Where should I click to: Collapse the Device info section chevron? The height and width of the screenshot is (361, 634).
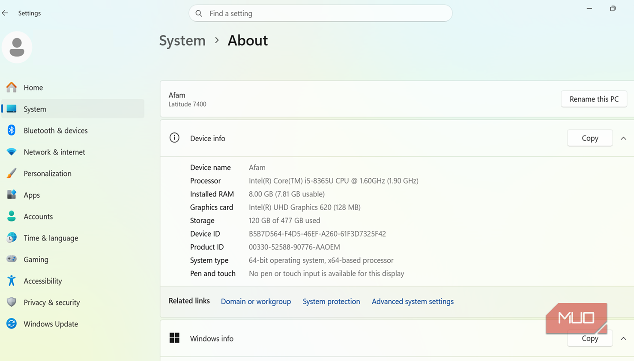(624, 138)
